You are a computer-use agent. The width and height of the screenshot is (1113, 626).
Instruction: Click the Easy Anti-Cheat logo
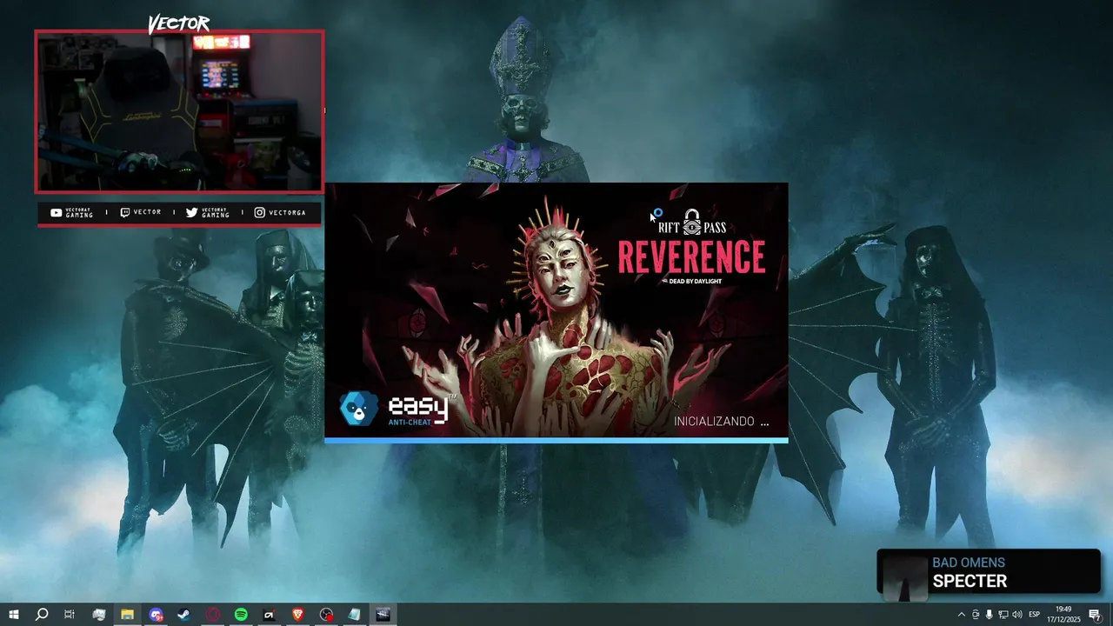(397, 409)
